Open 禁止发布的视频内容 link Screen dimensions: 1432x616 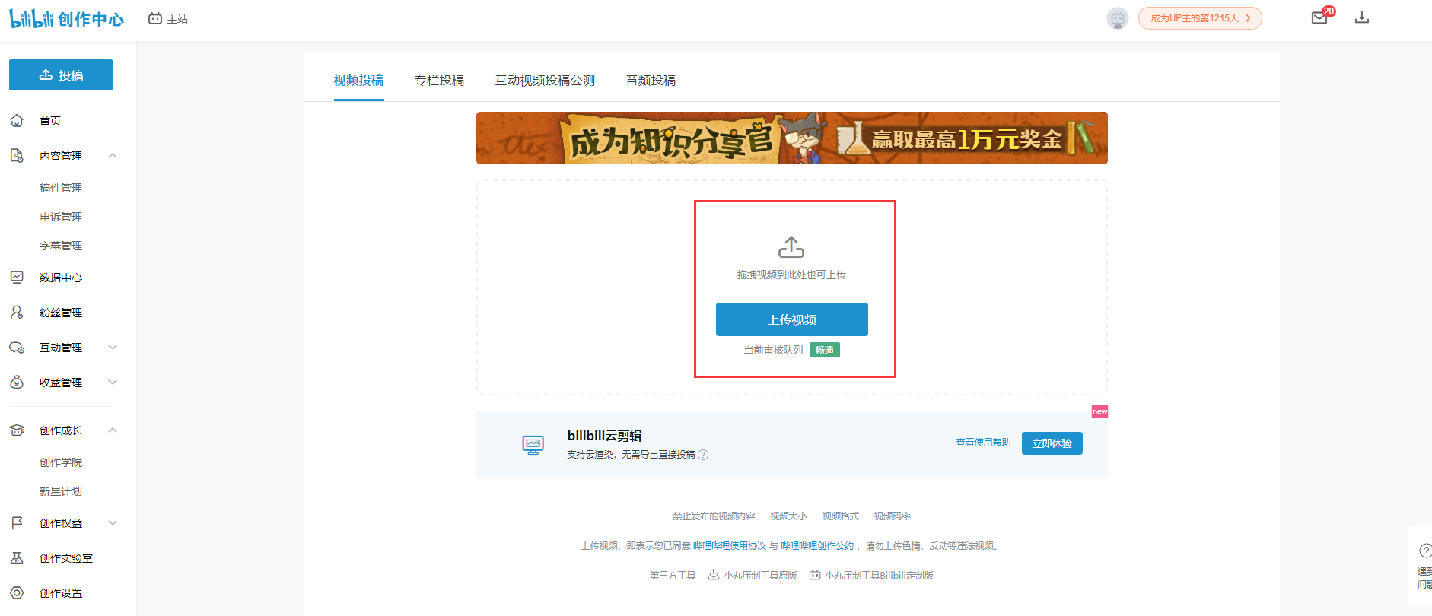(714, 516)
